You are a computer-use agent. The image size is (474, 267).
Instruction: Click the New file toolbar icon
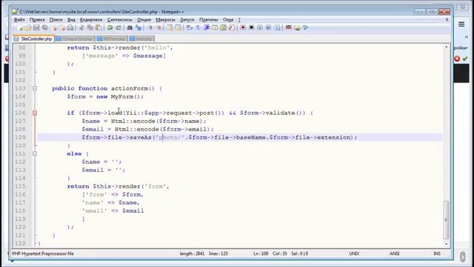click(21, 28)
